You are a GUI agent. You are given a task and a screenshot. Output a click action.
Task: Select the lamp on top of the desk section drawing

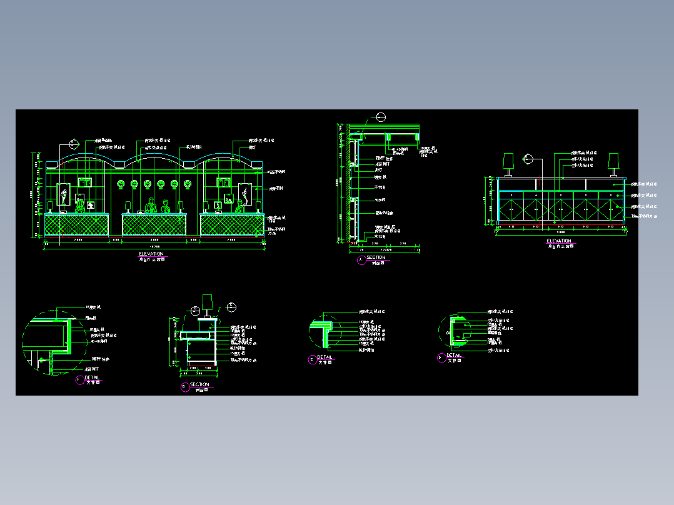click(x=207, y=306)
